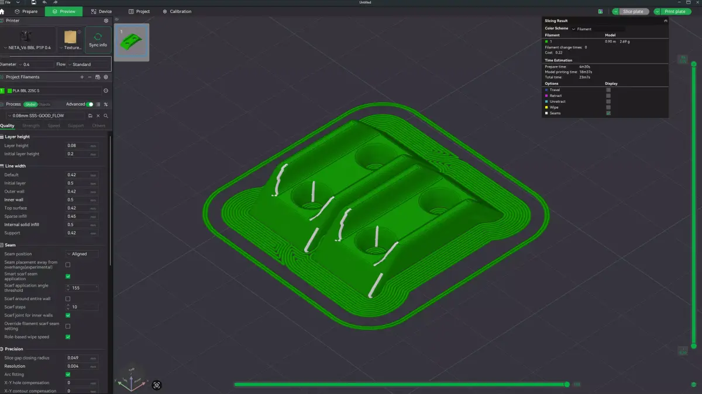Save the 0.08mm SSS-GOOD_FLOW preset icon
Viewport: 702px width, 394px height.
click(x=90, y=116)
